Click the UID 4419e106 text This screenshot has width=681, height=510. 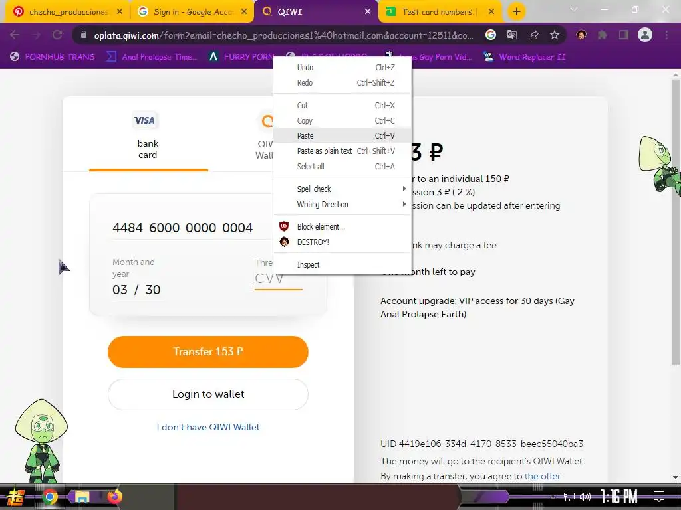tap(481, 444)
